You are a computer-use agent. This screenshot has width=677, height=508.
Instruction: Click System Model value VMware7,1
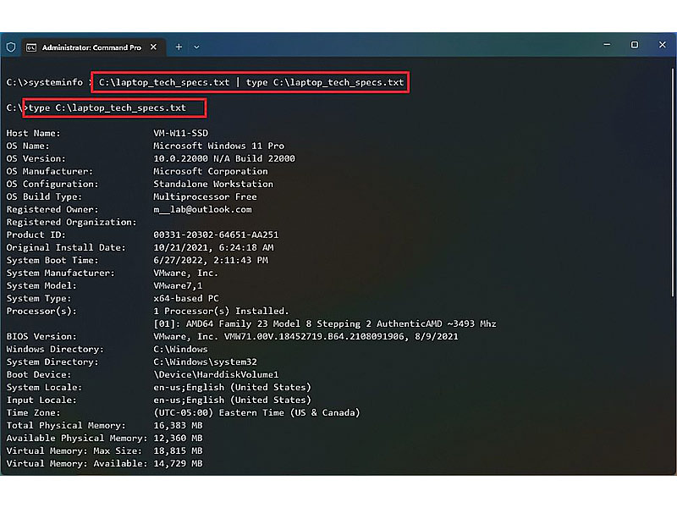tap(178, 285)
